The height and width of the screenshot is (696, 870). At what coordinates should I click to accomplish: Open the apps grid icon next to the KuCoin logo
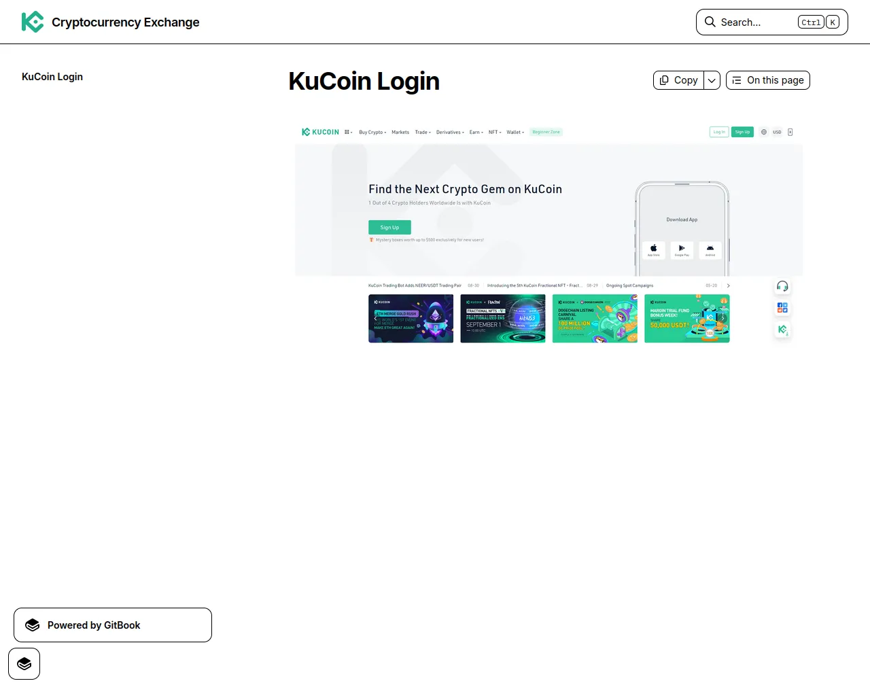click(x=347, y=132)
